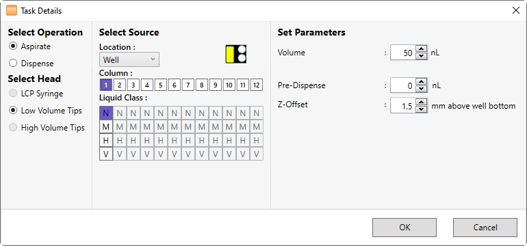Viewport: 527px width, 246px height.
Task: Pick liquid class H for column 1
Action: (x=106, y=141)
